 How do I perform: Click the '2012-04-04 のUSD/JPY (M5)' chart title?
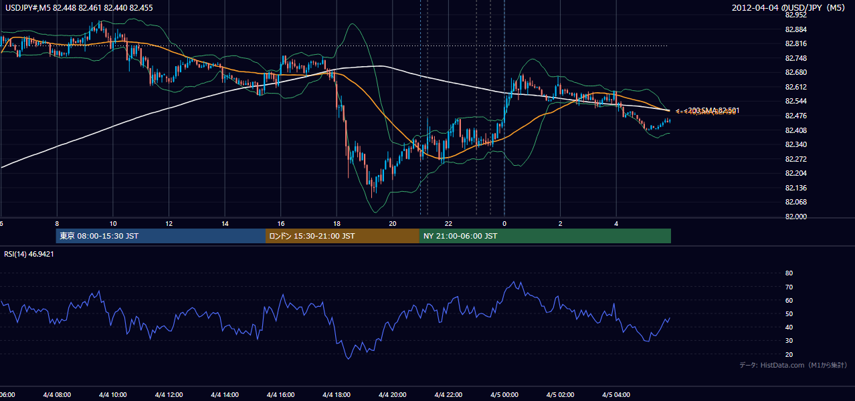coord(789,8)
